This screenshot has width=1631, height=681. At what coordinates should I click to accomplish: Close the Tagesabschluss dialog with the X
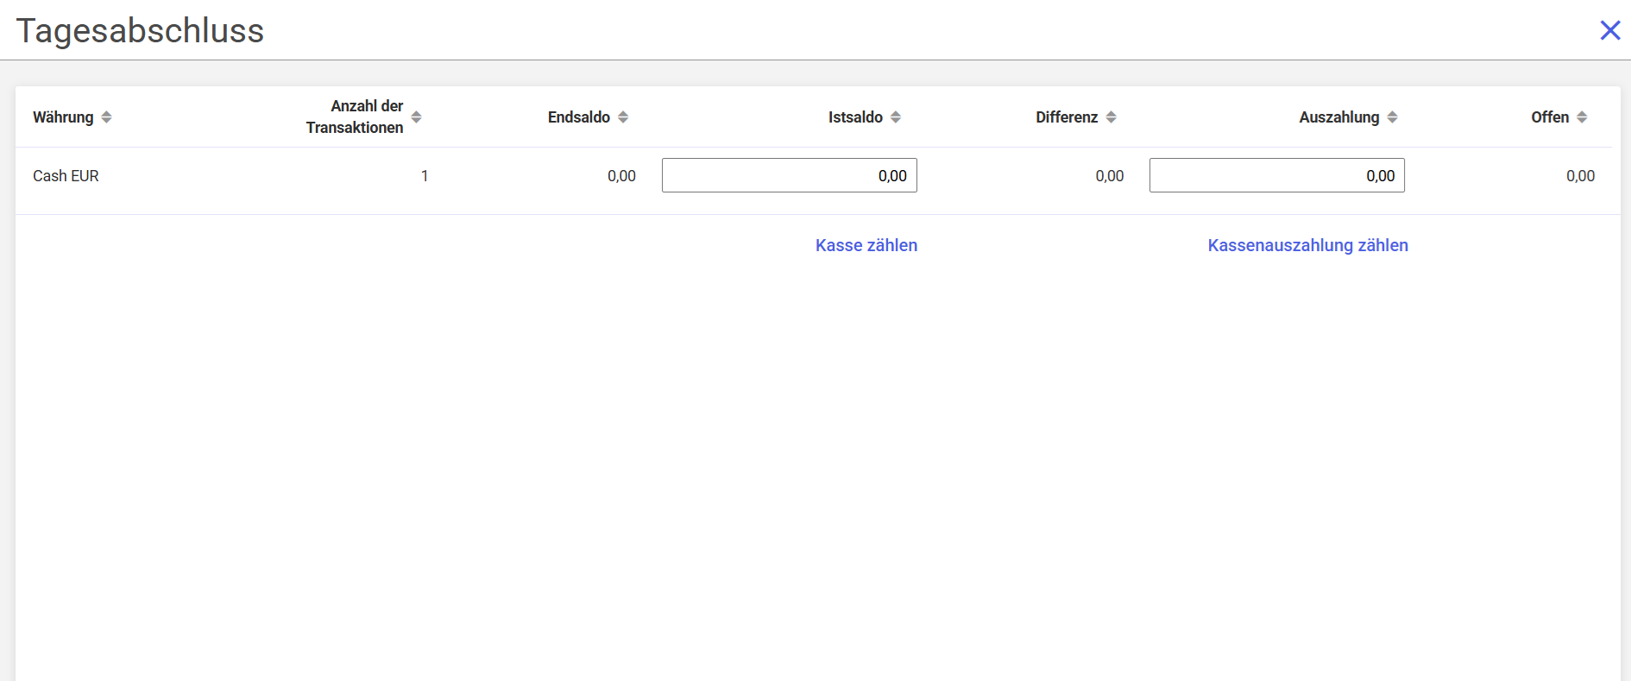1609,30
